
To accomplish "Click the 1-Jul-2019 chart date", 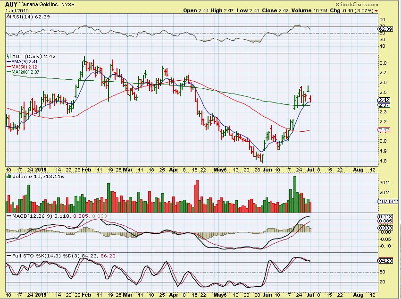I will tap(17, 11).
